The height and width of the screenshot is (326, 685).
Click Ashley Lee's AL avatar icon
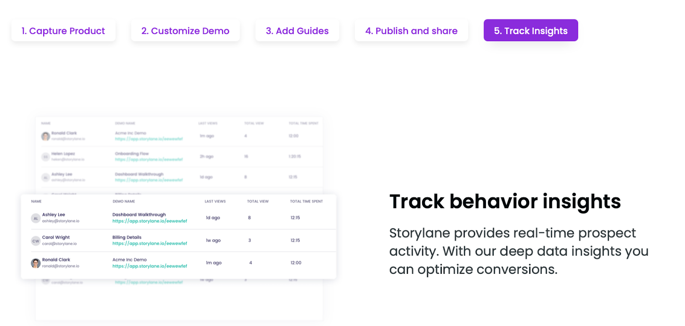coord(36,218)
